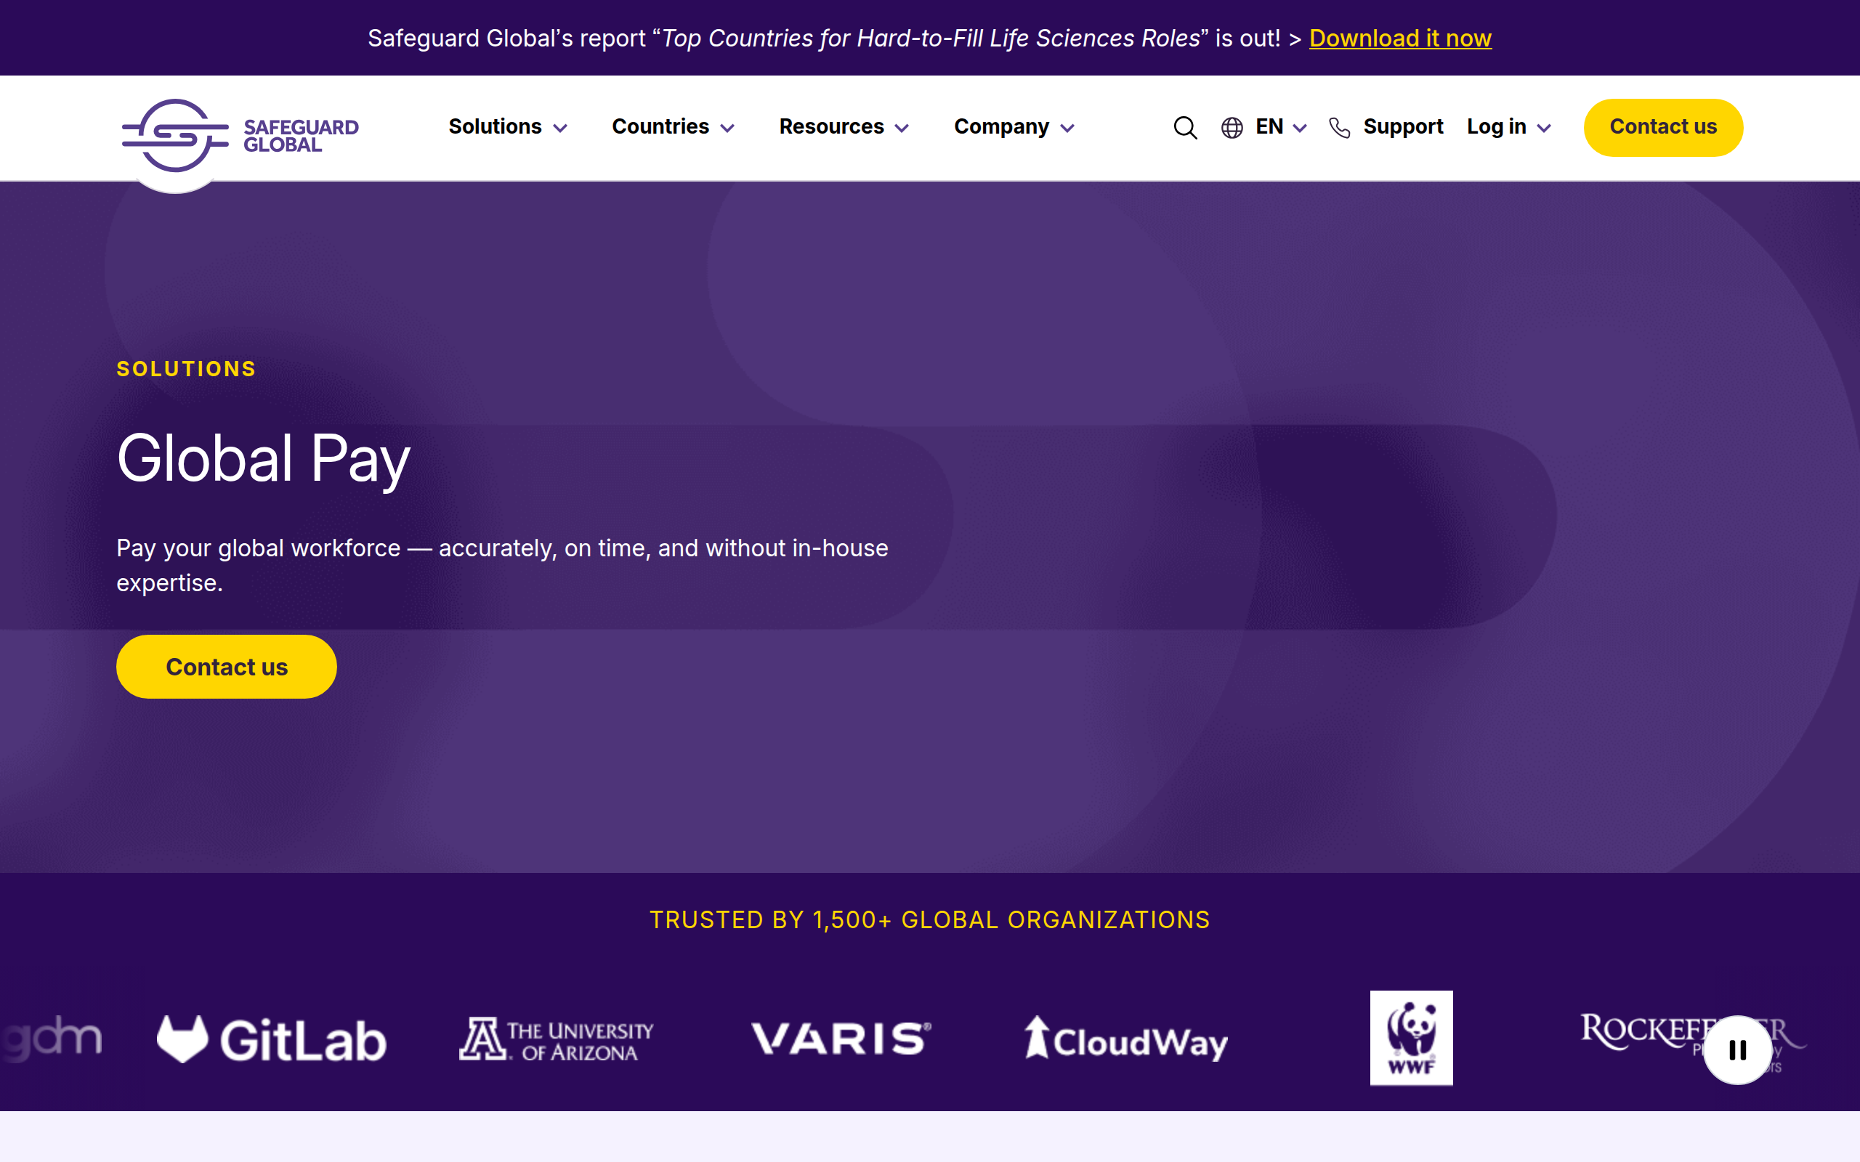Click the phone icon next to Support
The width and height of the screenshot is (1860, 1162).
coord(1341,128)
